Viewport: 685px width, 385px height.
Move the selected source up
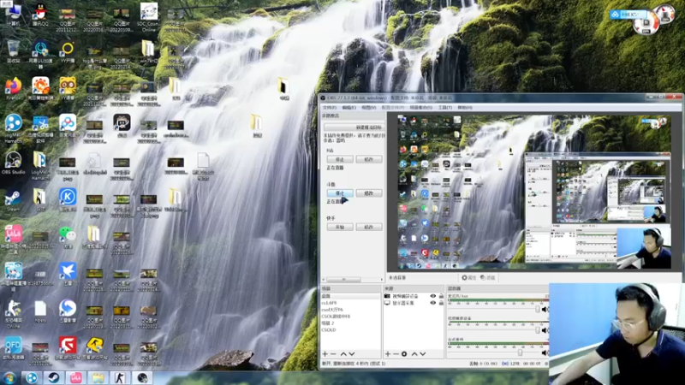point(414,354)
